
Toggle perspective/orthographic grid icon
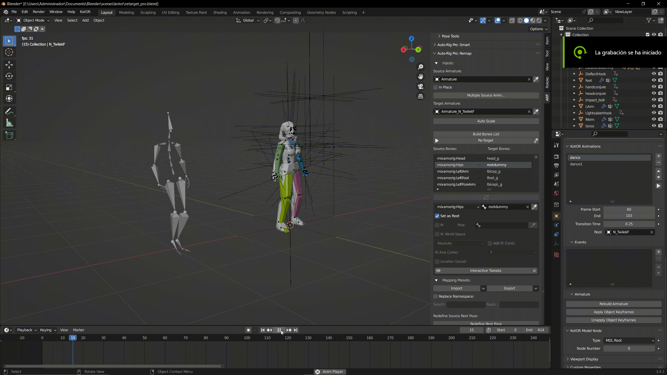pos(421,96)
